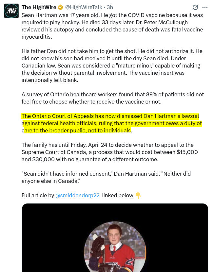Click the yellow highlighted Ontario Court sentence

pos(111,123)
